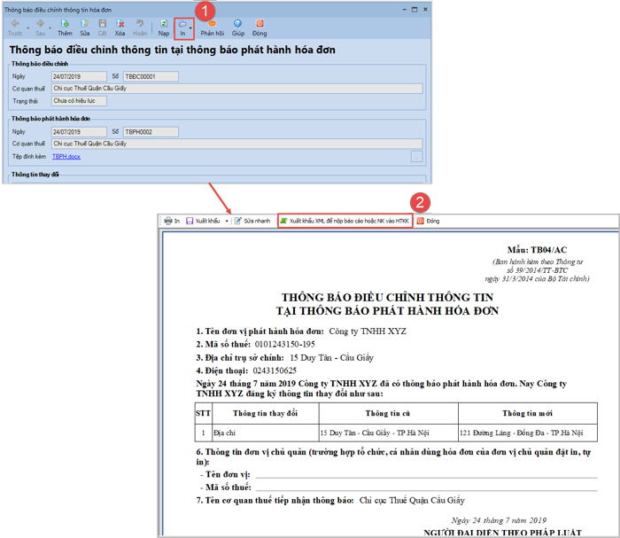Screen dimensions: 620x538
Task: Click Mẫu: TB04/AC label
Action: click(537, 250)
